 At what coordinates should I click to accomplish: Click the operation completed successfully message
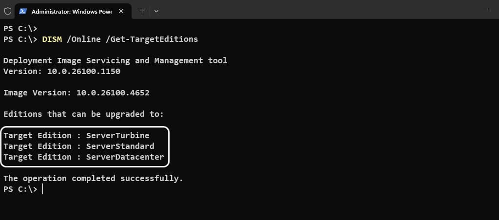[x=93, y=178]
